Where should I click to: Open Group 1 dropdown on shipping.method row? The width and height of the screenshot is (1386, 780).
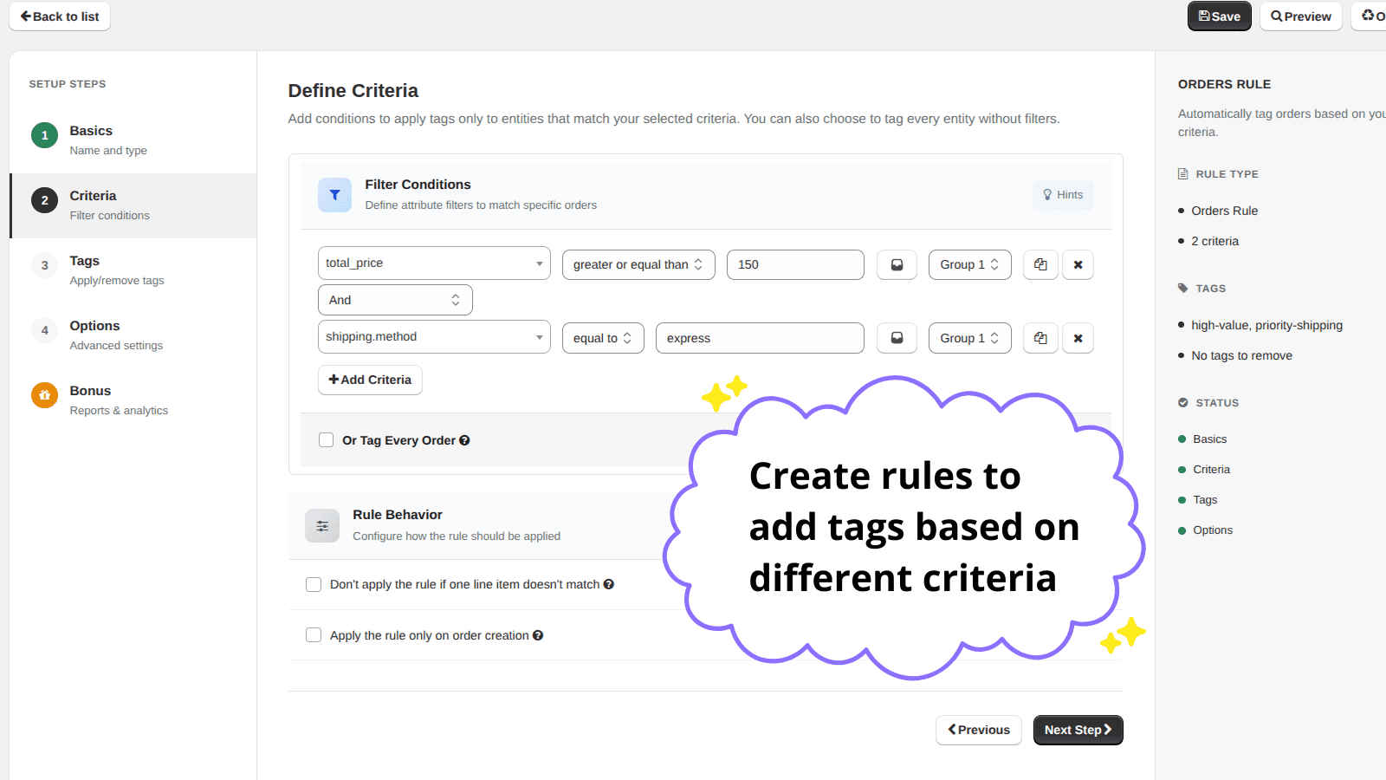[x=969, y=338]
